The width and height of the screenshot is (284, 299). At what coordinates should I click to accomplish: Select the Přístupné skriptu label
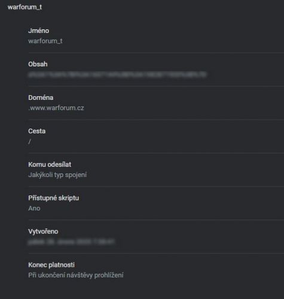tap(54, 198)
